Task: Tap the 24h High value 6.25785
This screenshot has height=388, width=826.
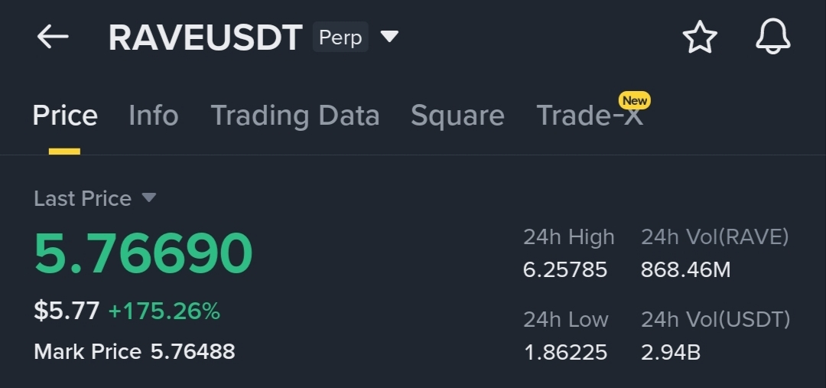Action: click(564, 269)
